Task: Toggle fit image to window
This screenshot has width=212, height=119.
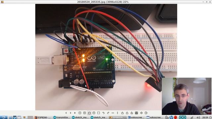Action: click(x=89, y=113)
